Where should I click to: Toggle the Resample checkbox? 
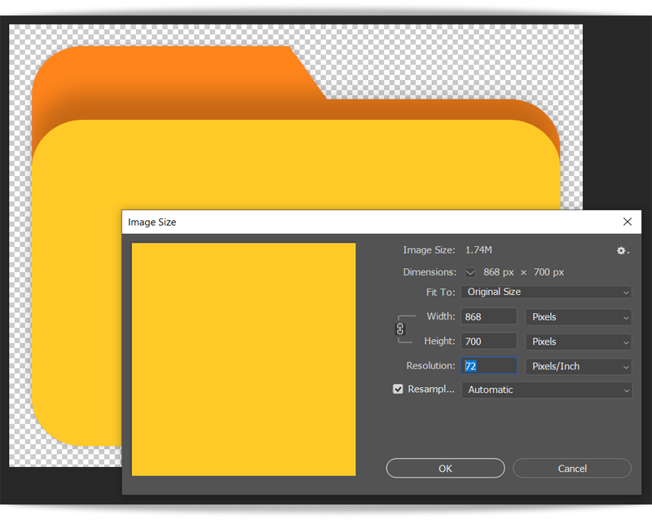(398, 389)
